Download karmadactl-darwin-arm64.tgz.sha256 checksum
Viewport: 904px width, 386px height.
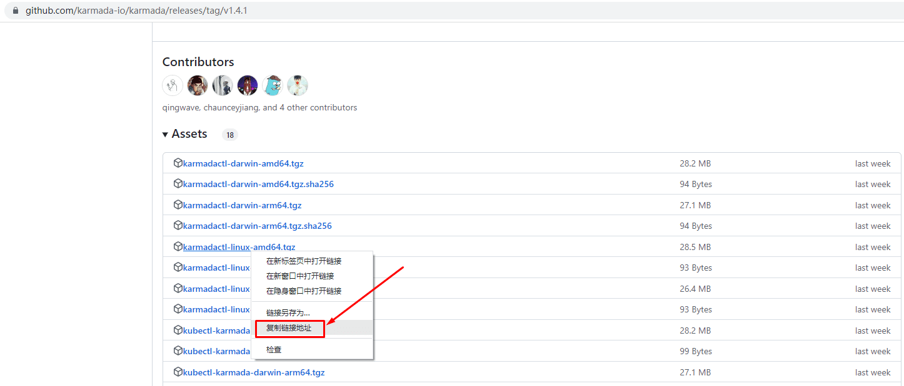[258, 226]
